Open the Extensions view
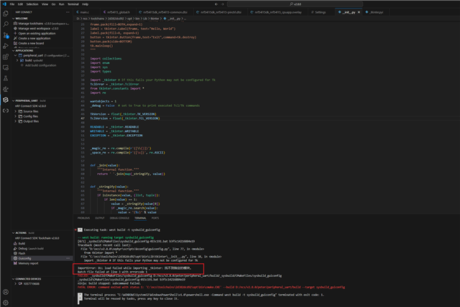 coord(6,57)
